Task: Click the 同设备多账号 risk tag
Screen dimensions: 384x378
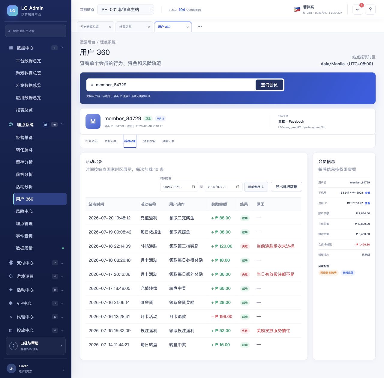Action: pos(328,273)
